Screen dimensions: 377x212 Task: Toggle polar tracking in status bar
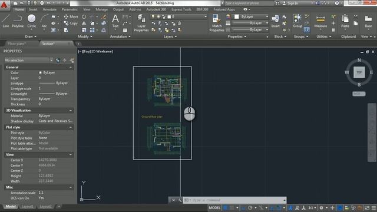250,208
